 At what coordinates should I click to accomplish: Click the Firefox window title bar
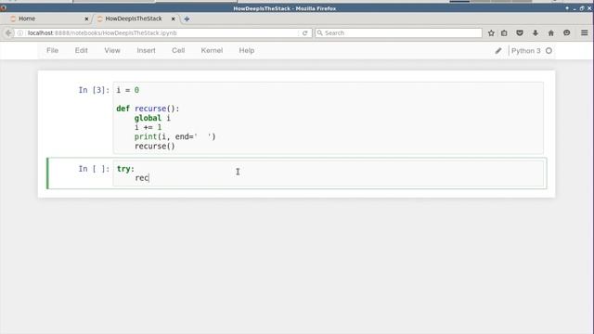click(x=284, y=8)
